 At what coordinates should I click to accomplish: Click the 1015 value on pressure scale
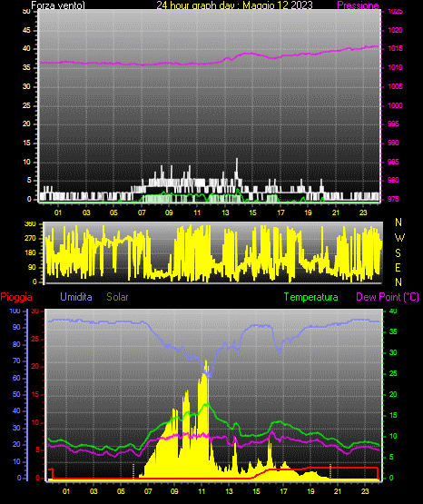(x=395, y=48)
